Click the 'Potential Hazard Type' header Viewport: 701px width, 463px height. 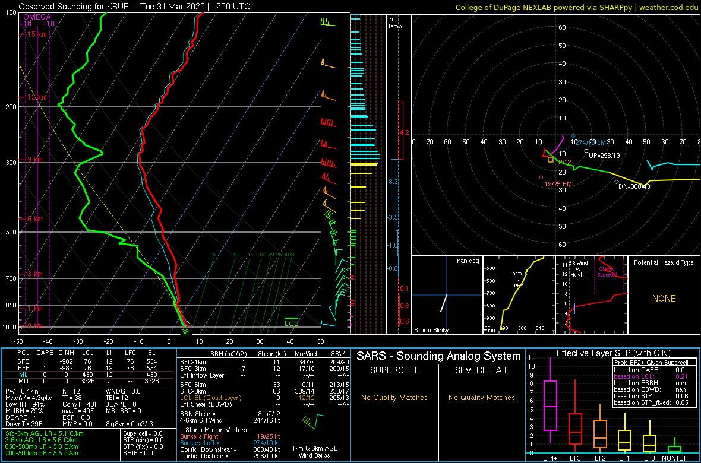click(x=664, y=262)
